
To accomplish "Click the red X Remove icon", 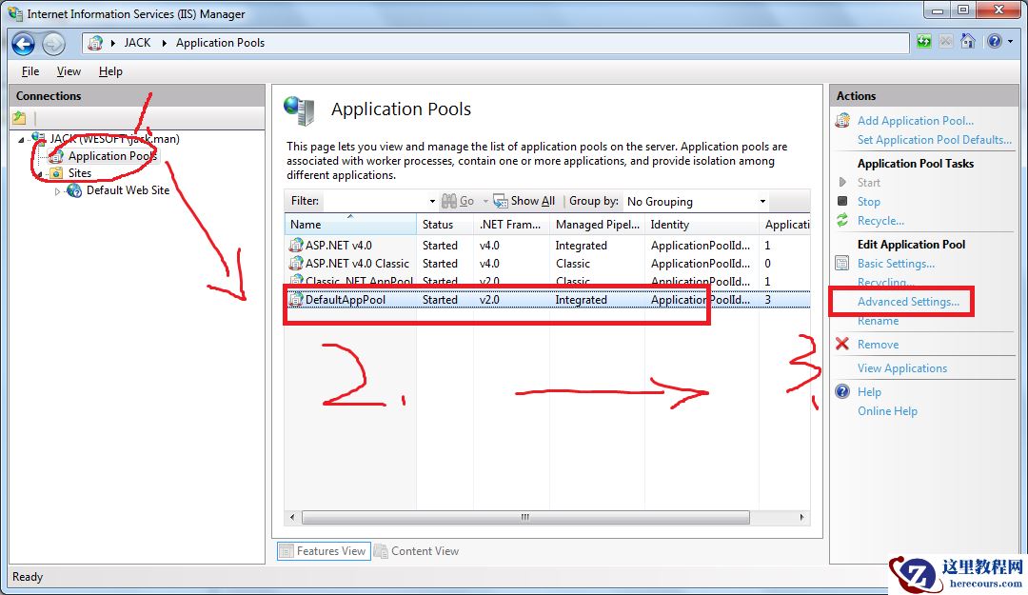I will click(842, 344).
